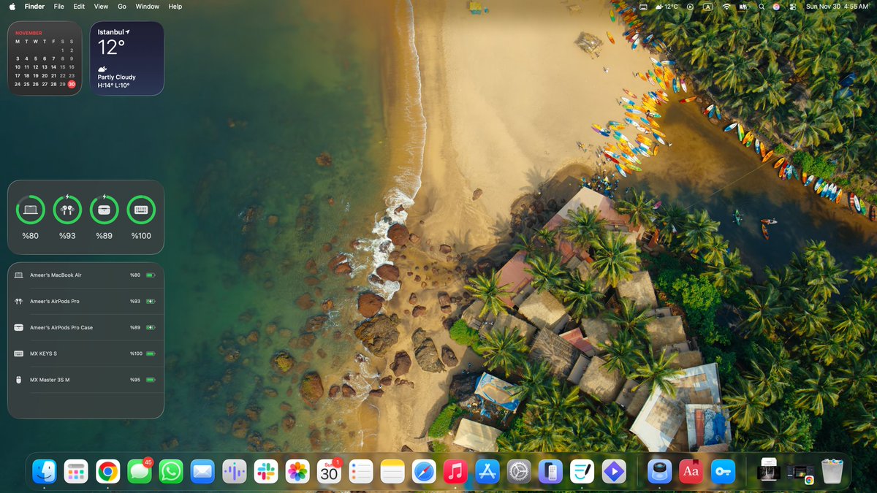The width and height of the screenshot is (877, 493).
Task: Open Reminders from the dock
Action: (x=361, y=471)
